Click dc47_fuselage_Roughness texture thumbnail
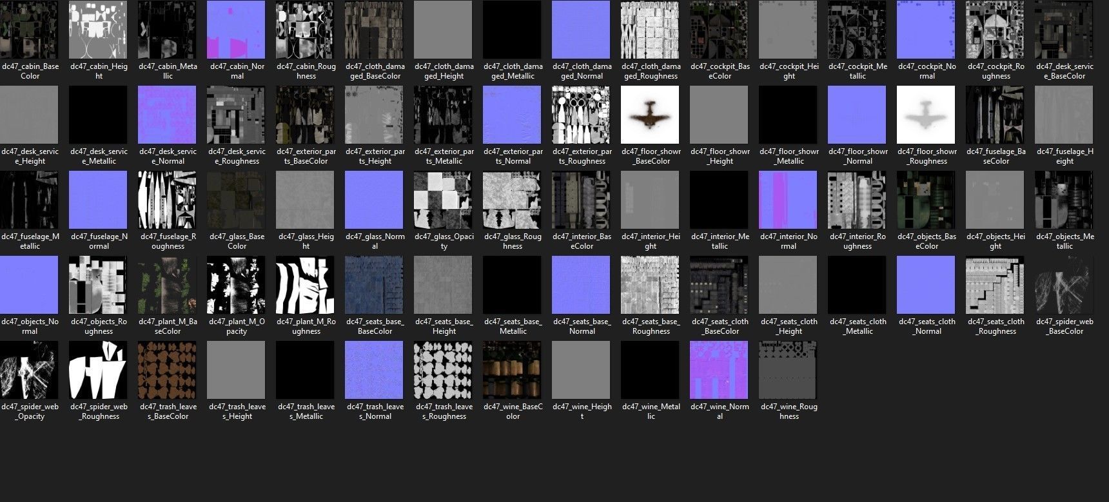Viewport: 1109px width, 502px height. (168, 200)
